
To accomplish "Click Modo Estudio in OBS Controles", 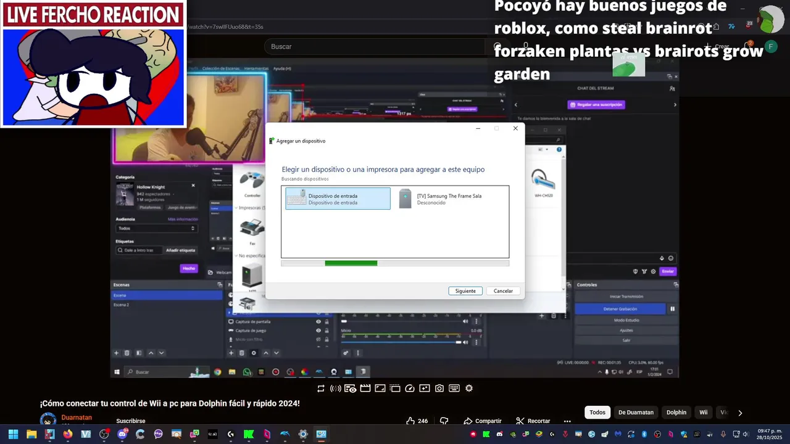I will (x=626, y=320).
